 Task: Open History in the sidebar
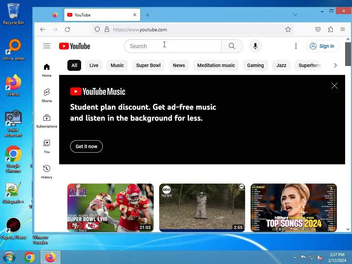[x=47, y=172]
